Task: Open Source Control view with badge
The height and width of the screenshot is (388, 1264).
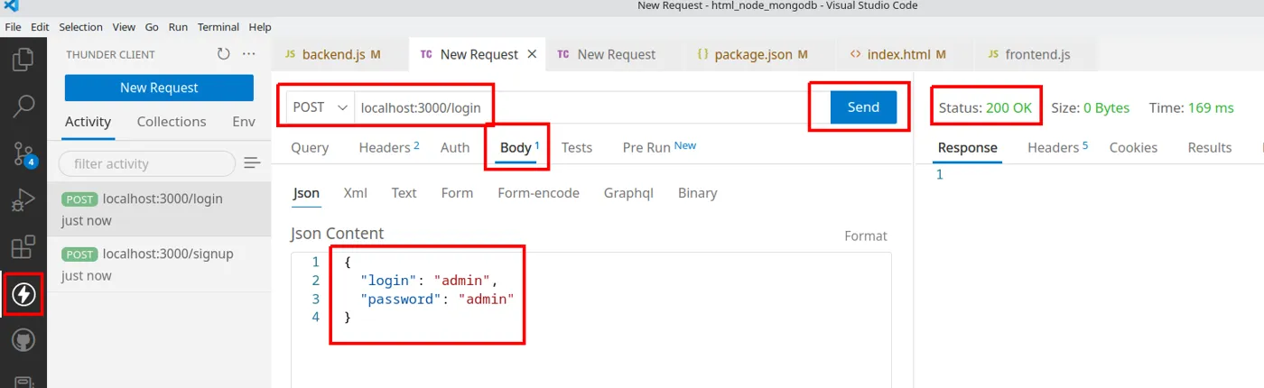Action: [23, 153]
